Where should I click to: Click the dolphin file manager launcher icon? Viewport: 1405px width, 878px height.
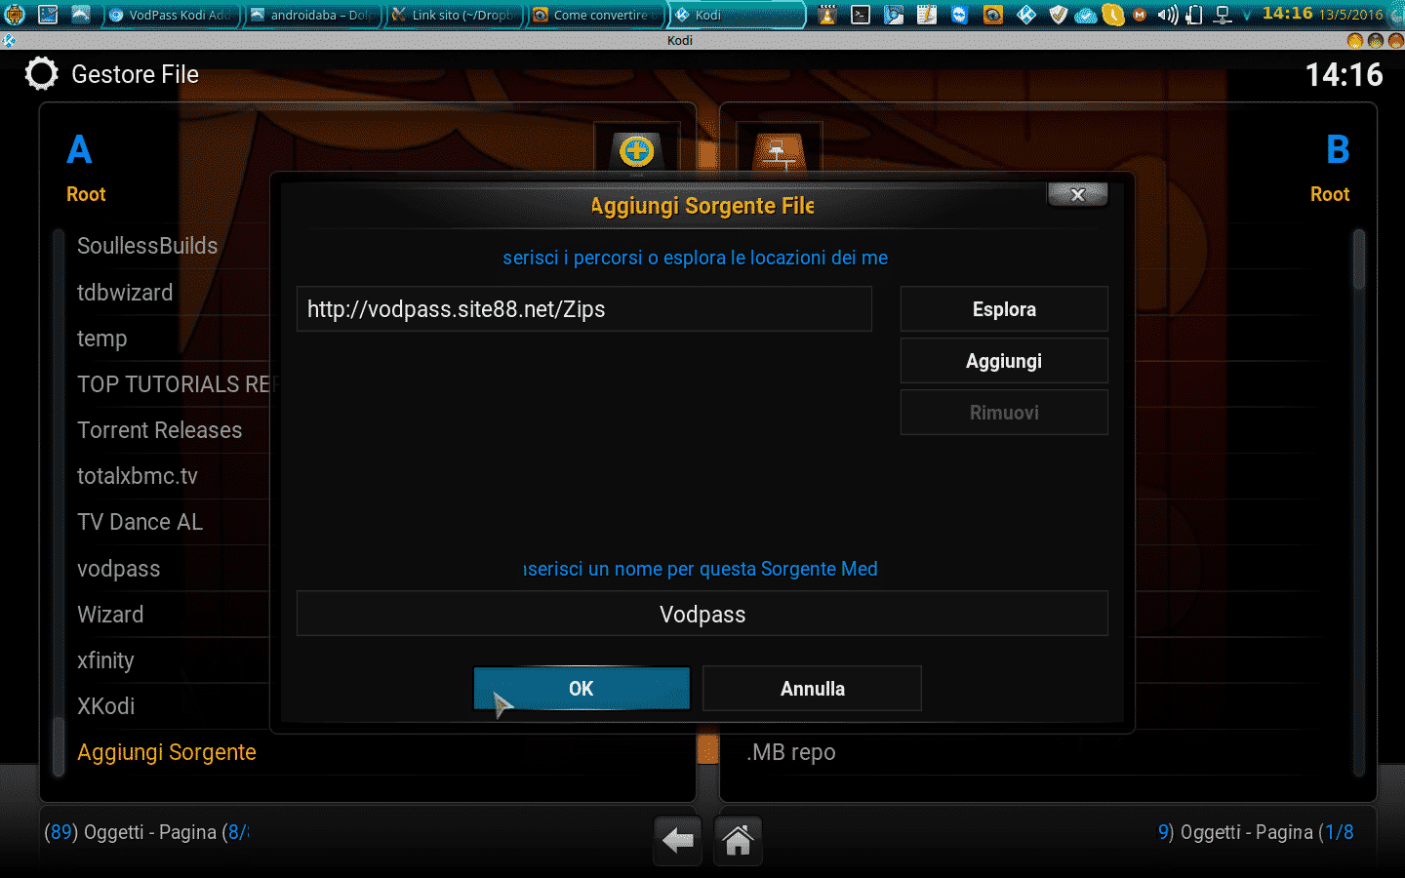(x=81, y=15)
